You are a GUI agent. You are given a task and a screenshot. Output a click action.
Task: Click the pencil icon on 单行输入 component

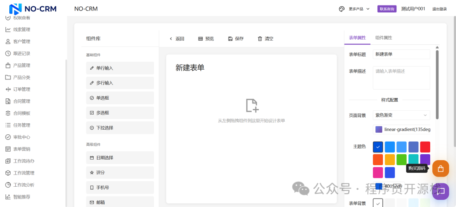[x=92, y=68]
